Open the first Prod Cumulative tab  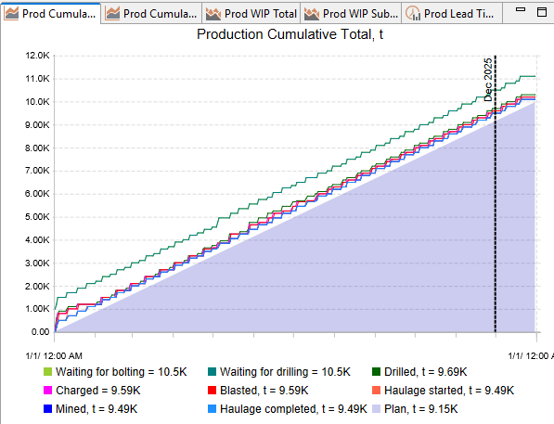[x=51, y=13]
